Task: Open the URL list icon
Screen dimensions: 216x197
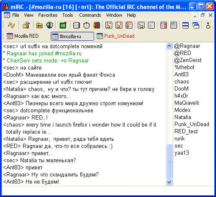Action: (174, 25)
